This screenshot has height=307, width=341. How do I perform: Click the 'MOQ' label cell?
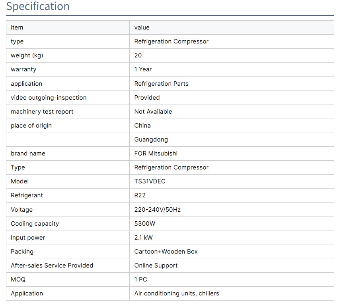pyautogui.click(x=18, y=279)
